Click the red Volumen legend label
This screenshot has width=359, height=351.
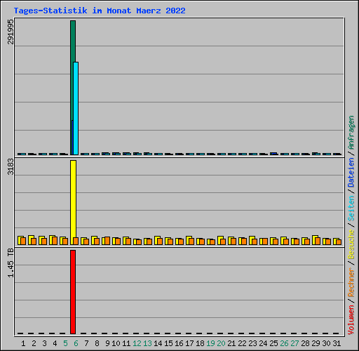tap(351, 320)
